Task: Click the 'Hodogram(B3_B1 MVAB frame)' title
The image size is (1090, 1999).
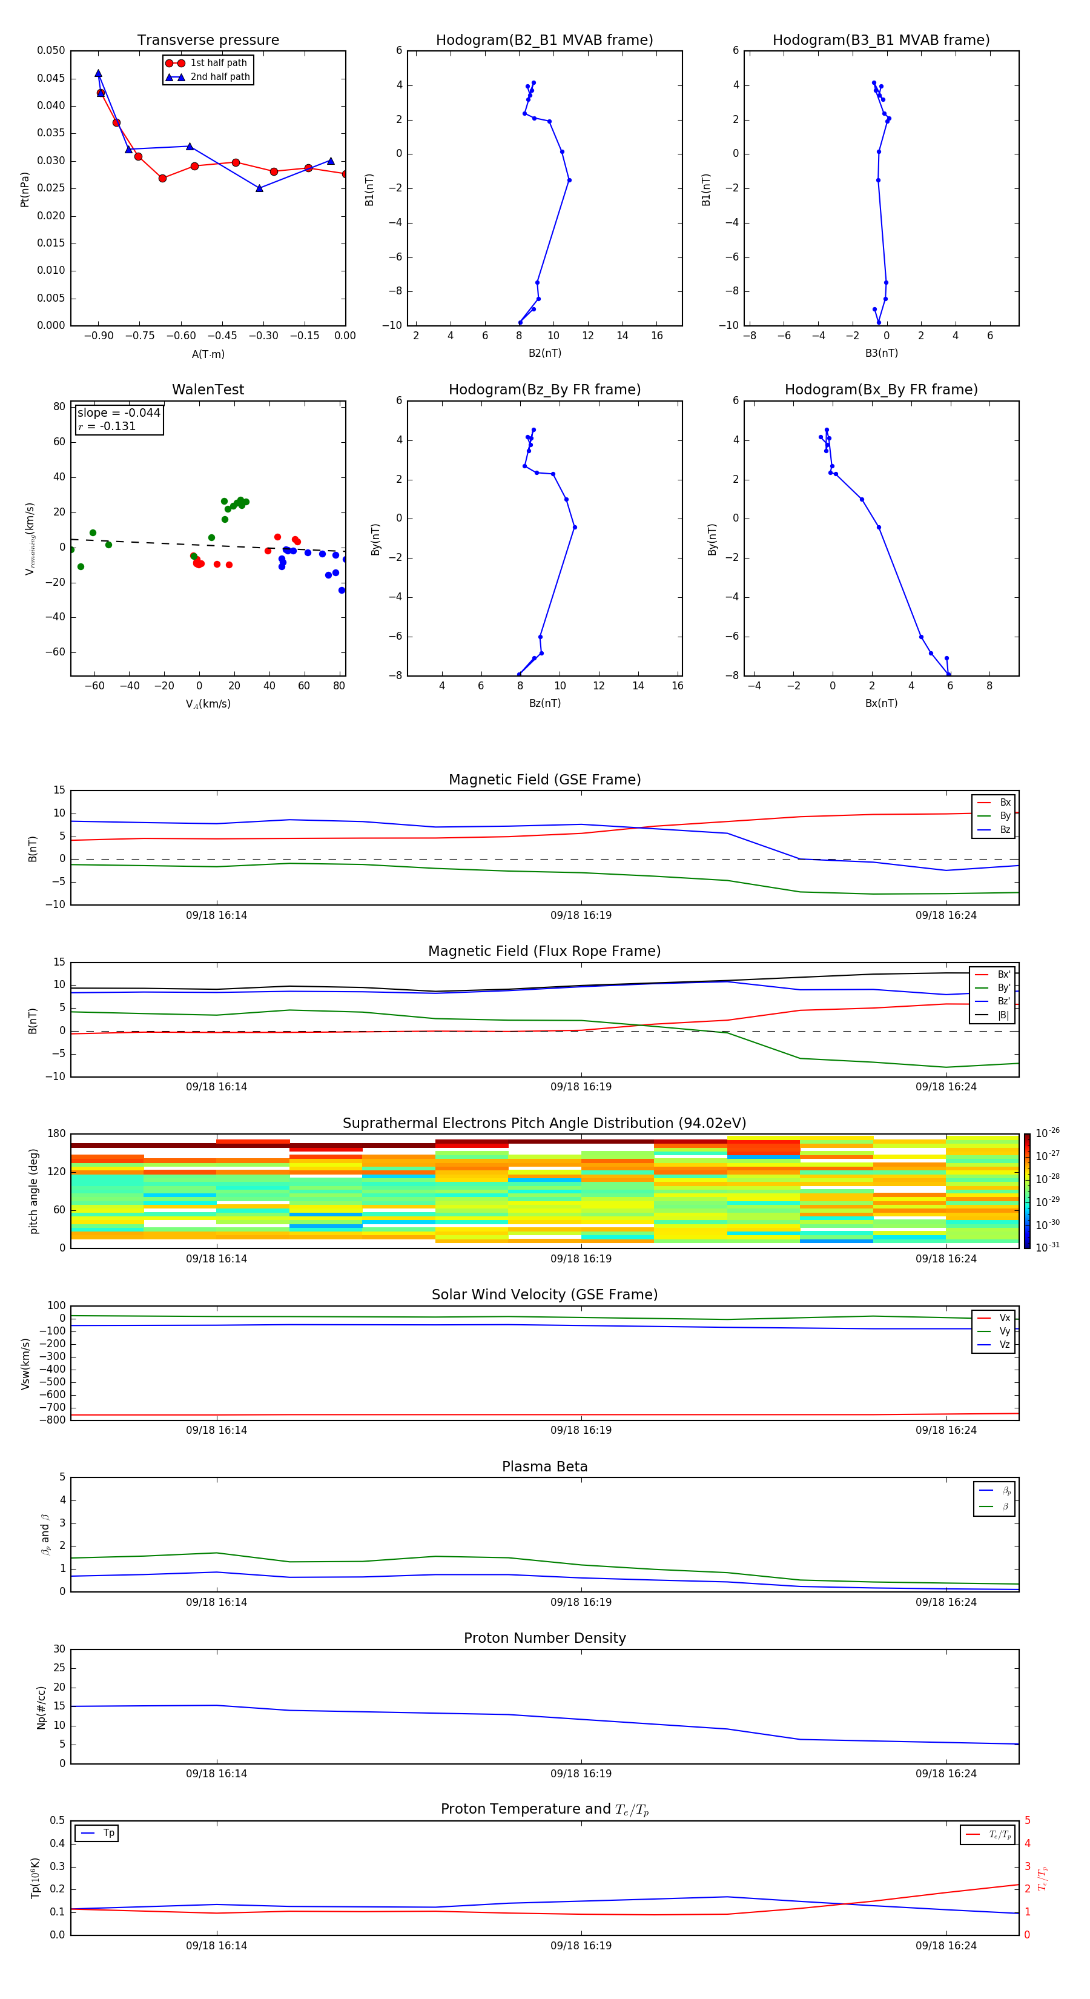Action: click(881, 39)
